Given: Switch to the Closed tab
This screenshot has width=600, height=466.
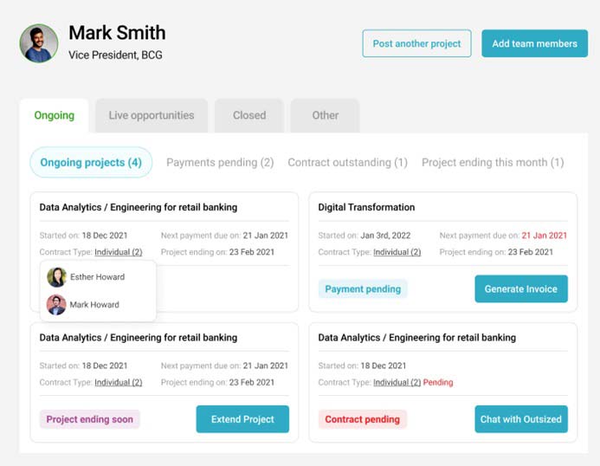Looking at the screenshot, I should click(x=249, y=115).
